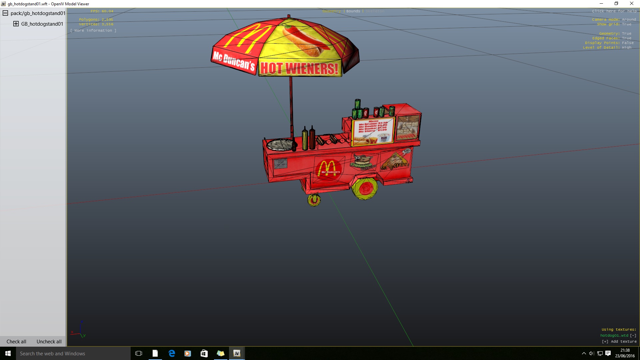This screenshot has width=640, height=360.
Task: Select GB_hotdogstand01 tree label
Action: (x=42, y=24)
